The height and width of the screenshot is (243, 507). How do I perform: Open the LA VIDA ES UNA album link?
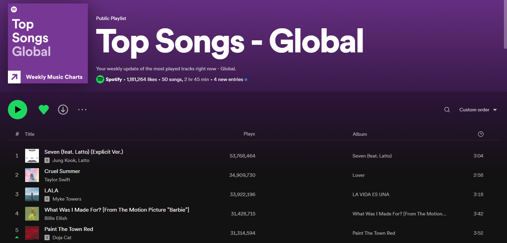pyautogui.click(x=371, y=194)
